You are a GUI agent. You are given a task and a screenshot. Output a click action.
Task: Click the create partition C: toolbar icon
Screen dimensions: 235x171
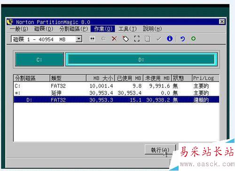pos(103,39)
